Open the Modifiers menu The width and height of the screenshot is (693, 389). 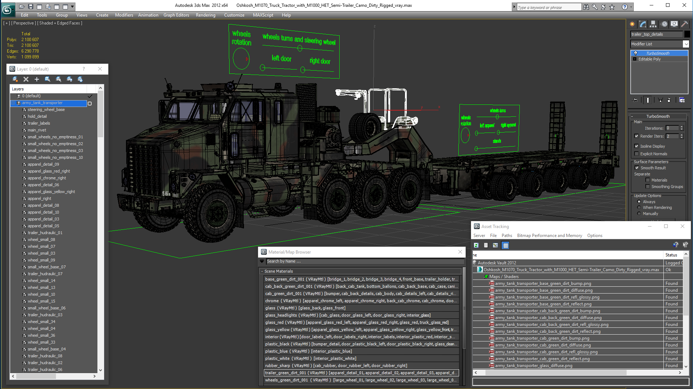coord(124,15)
